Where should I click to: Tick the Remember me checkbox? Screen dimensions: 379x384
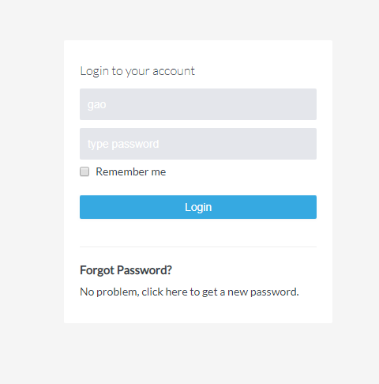(84, 171)
